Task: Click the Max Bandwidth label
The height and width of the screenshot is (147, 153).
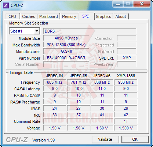Action: 26,45
